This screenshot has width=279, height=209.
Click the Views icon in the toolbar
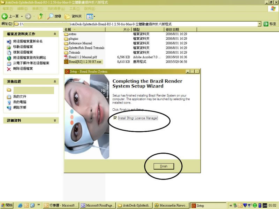pos(90,16)
